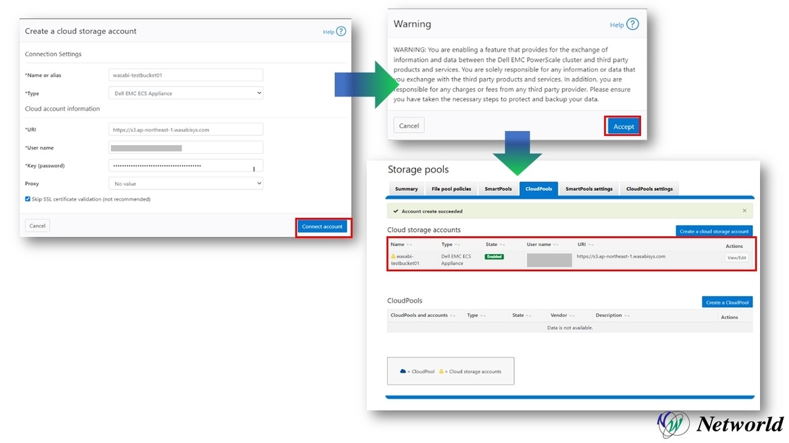Click 'Dell EMC ECS Appliance' cell in accounts table
The image size is (789, 443).
click(x=456, y=259)
